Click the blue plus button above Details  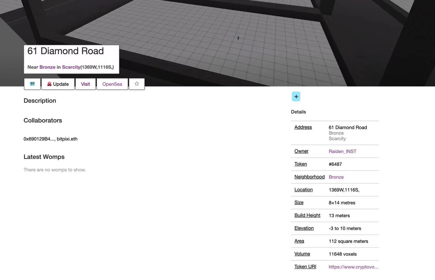(x=296, y=97)
